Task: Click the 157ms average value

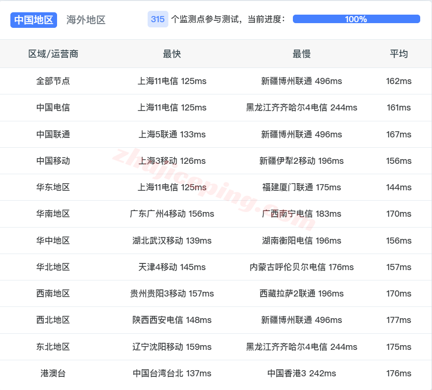Action: [399, 267]
